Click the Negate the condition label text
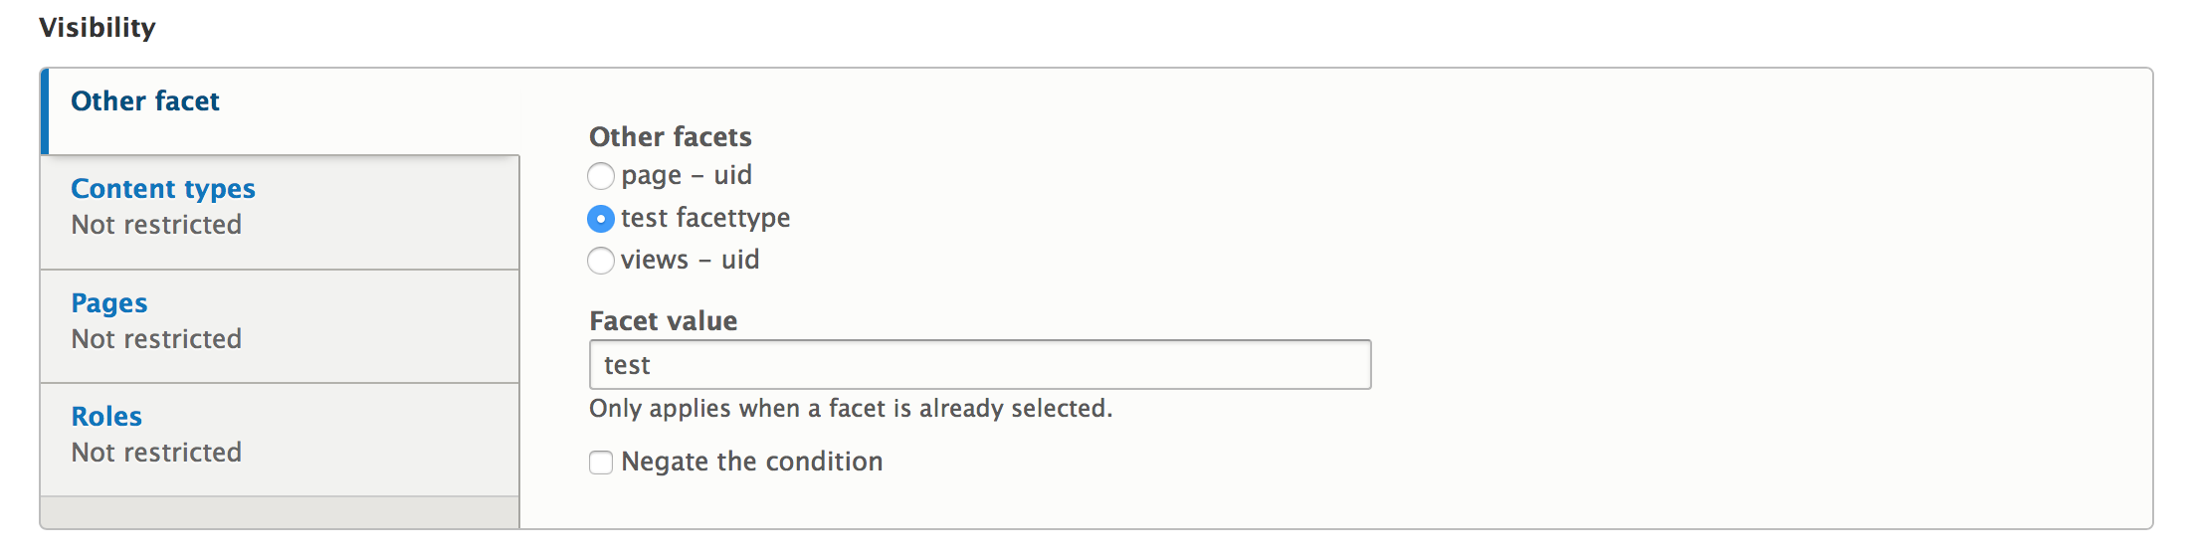This screenshot has width=2187, height=559. click(x=752, y=462)
